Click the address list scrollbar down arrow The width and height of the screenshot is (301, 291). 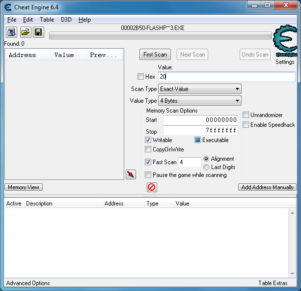(x=292, y=273)
